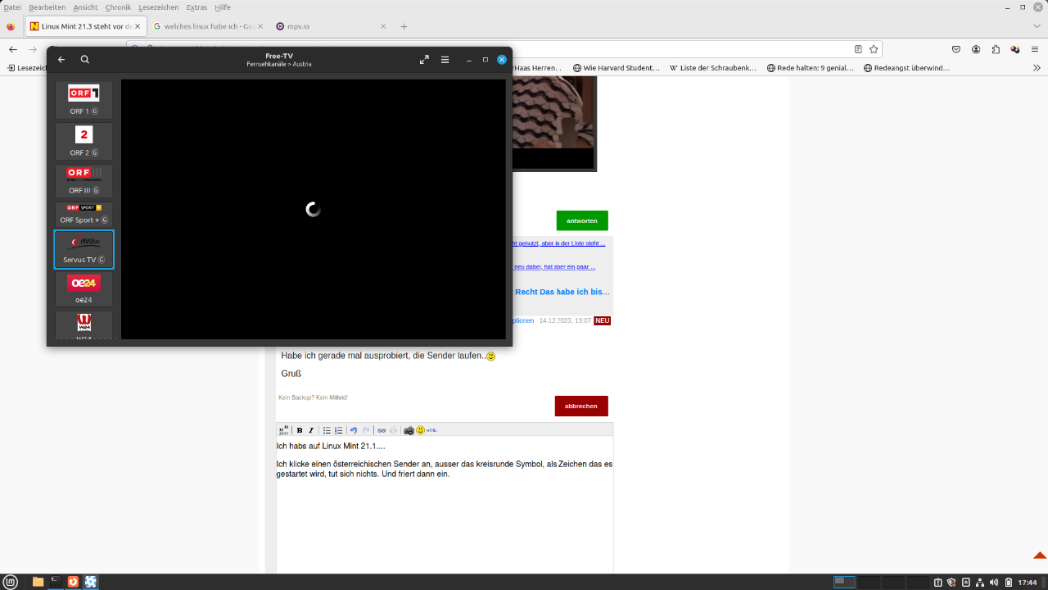Click the red abbrechen button
Screen dimensions: 1048x590
[x=581, y=406]
